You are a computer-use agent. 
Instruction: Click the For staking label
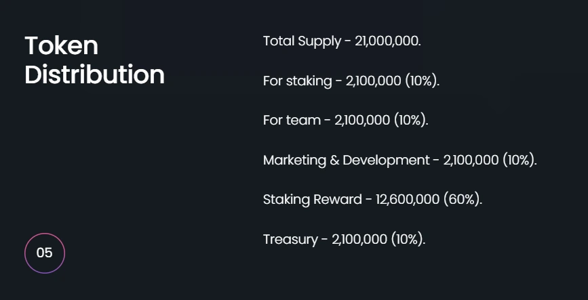coord(297,81)
